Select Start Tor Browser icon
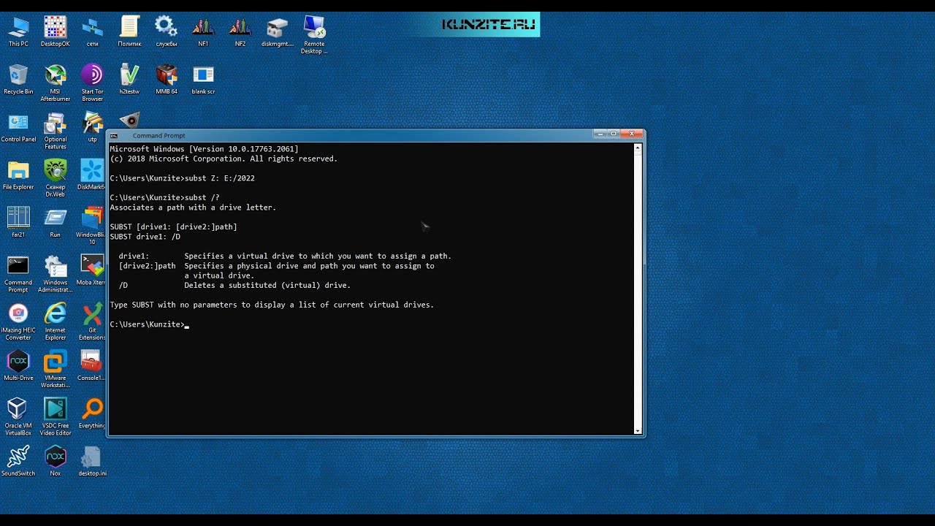This screenshot has width=935, height=526. coord(93,83)
